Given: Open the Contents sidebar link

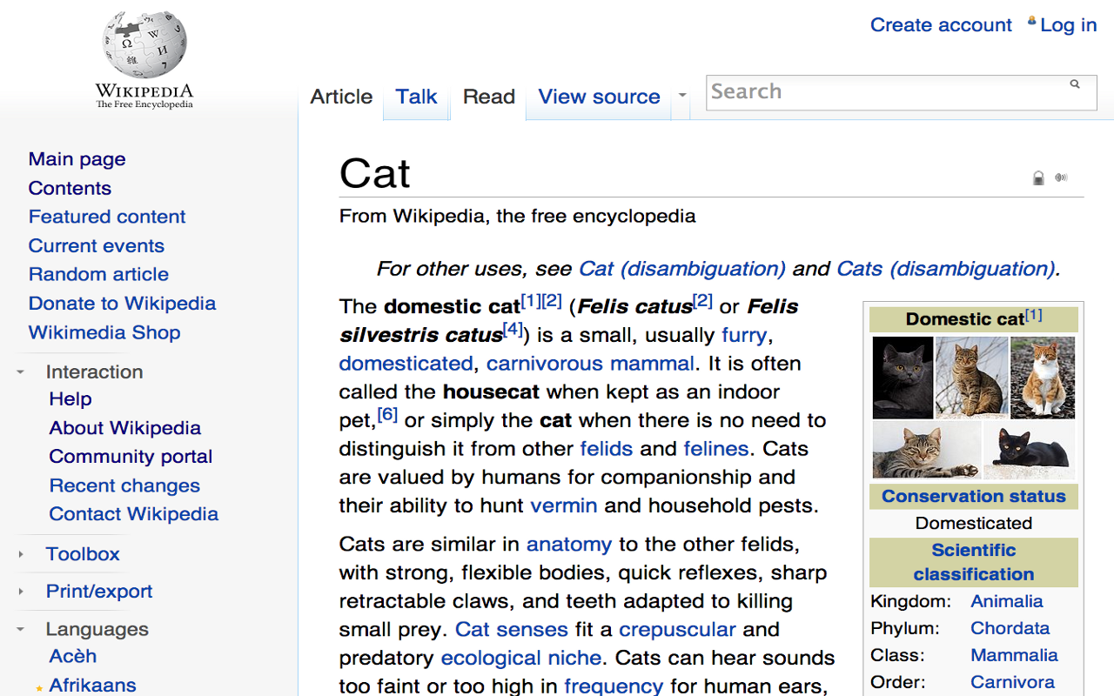Looking at the screenshot, I should [x=70, y=188].
